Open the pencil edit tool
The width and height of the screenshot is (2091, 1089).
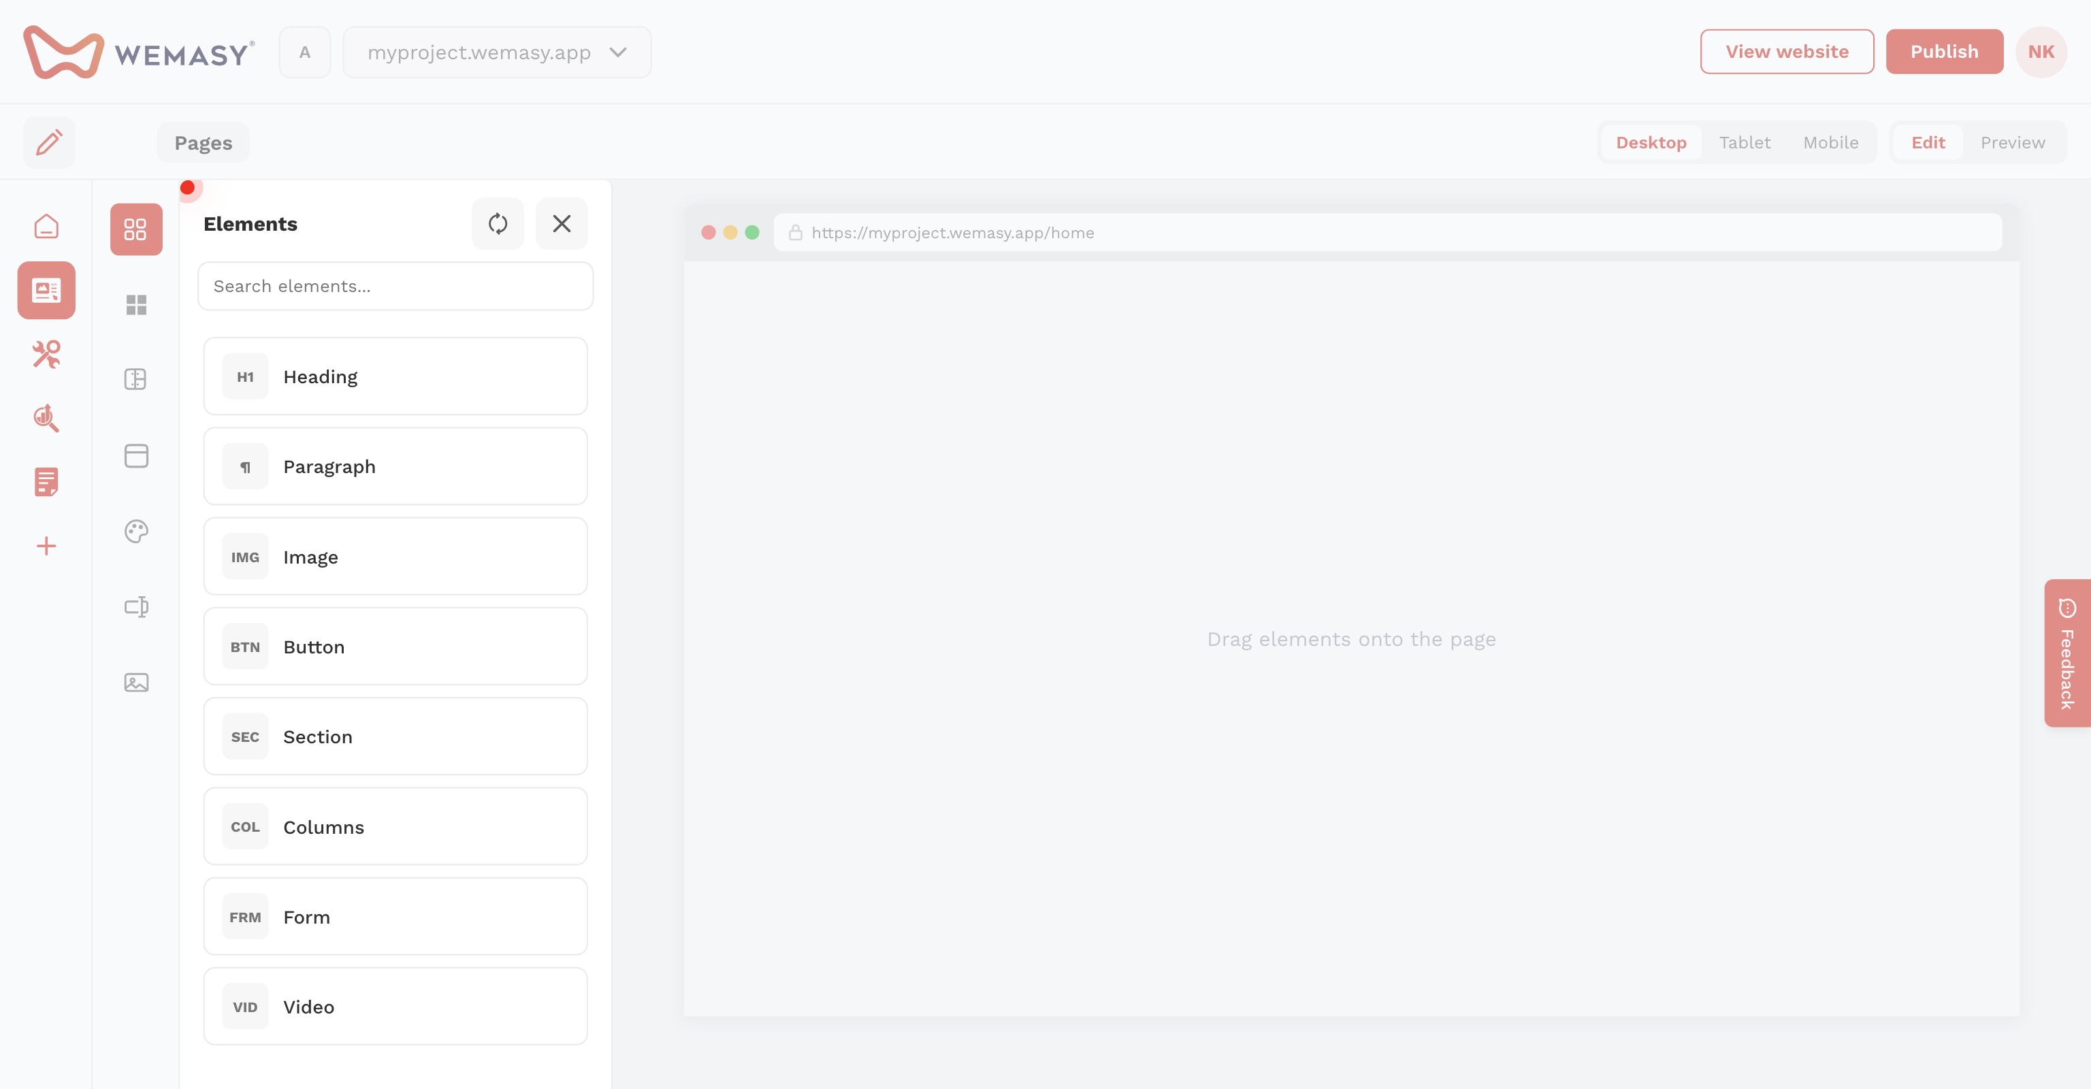(x=50, y=142)
